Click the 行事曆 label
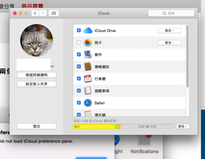This screenshot has height=159, width=205. [100, 79]
